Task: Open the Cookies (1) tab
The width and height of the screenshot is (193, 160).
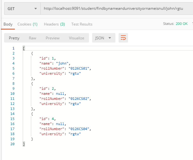Action: click(27, 24)
